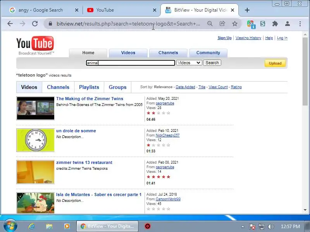310x232 pixels.
Task: Go back with the browser back arrow
Action: (10, 24)
